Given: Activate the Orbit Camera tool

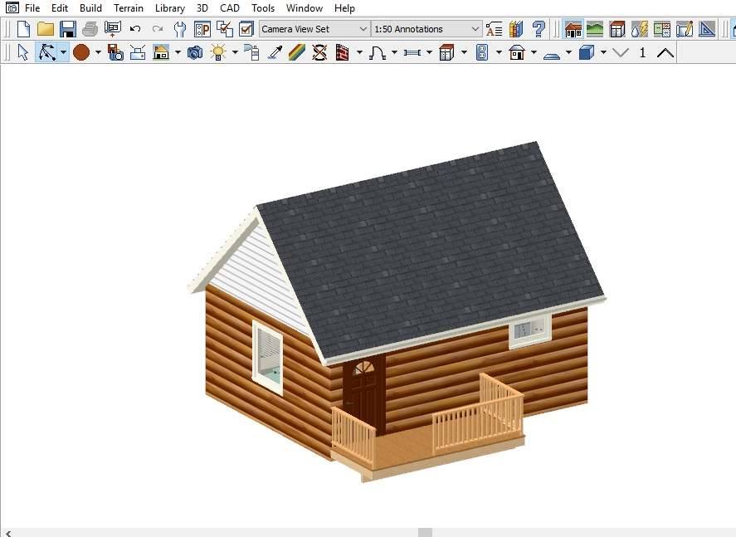Looking at the screenshot, I should [x=46, y=52].
